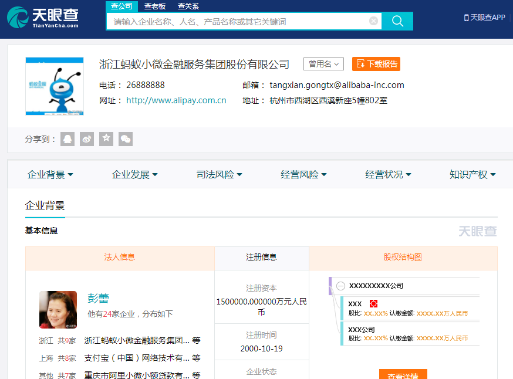The image size is (513, 379).
Task: Click the address 杭州市西湖区西溪新座5幢802室
Action: coord(328,100)
